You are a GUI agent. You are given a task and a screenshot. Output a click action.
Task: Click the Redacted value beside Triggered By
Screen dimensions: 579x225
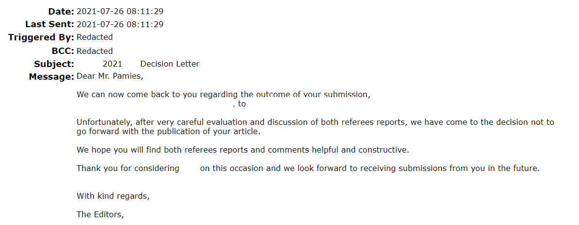coord(95,37)
